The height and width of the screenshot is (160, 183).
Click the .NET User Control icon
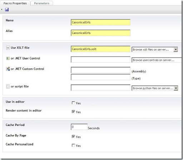pos(8,58)
